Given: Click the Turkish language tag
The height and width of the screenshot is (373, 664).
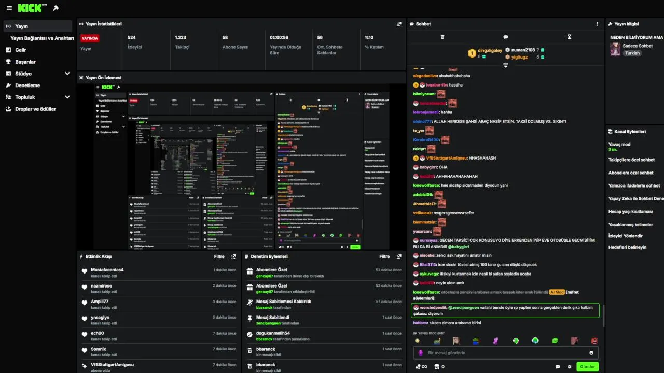Looking at the screenshot, I should [632, 53].
